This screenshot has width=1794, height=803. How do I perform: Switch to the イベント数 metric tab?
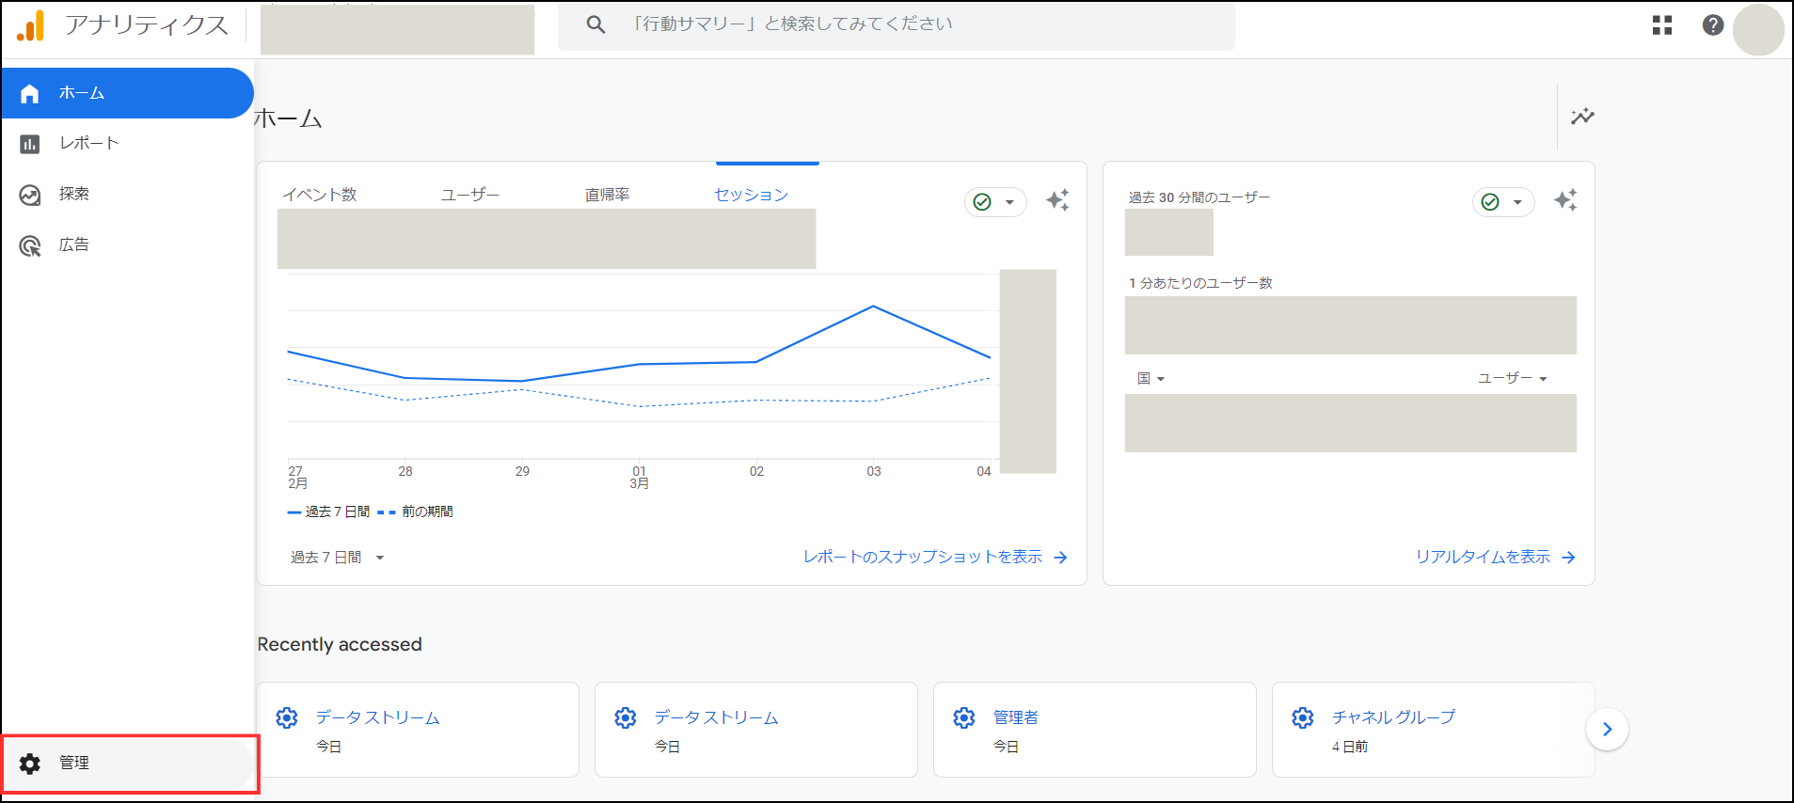point(320,195)
